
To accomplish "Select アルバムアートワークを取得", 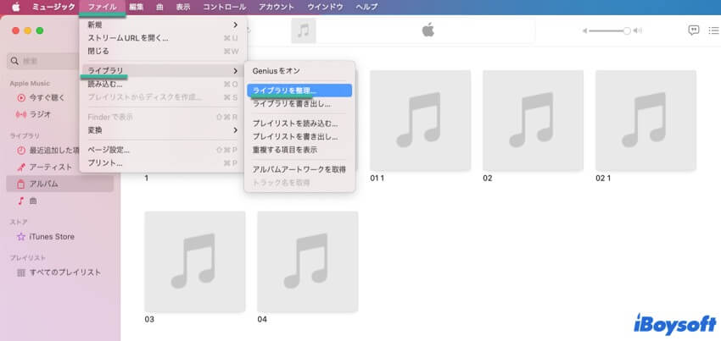I will coord(299,169).
